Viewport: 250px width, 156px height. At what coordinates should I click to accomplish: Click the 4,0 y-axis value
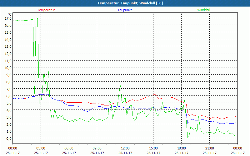9,110
